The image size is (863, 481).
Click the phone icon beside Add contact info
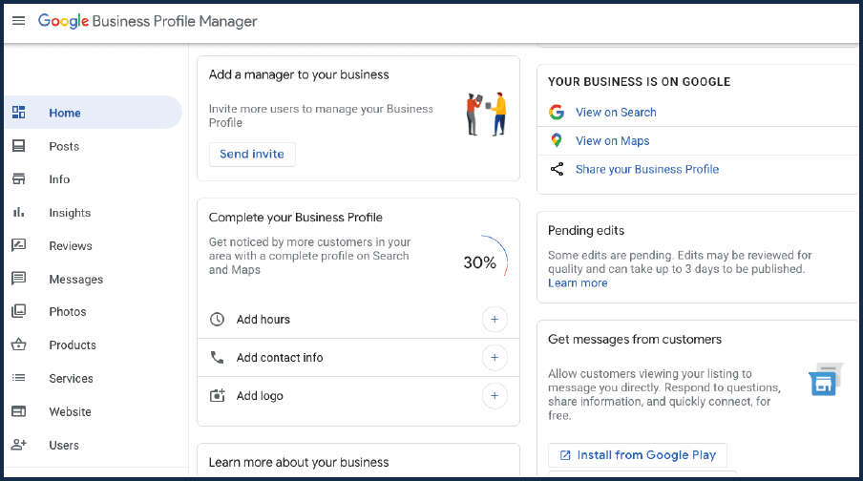click(218, 358)
